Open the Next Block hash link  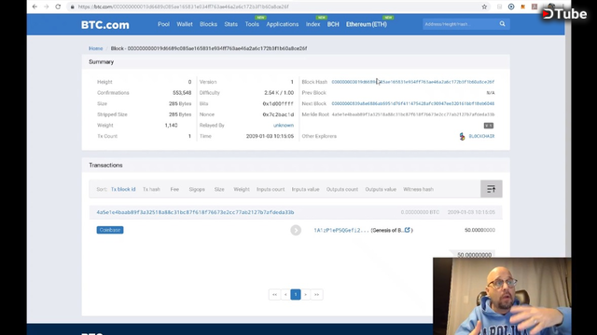412,103
